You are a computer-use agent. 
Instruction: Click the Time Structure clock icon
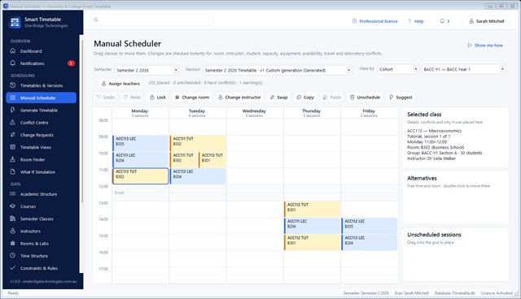(13, 256)
